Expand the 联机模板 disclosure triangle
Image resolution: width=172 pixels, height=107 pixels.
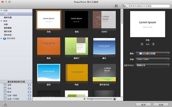coord(1,39)
